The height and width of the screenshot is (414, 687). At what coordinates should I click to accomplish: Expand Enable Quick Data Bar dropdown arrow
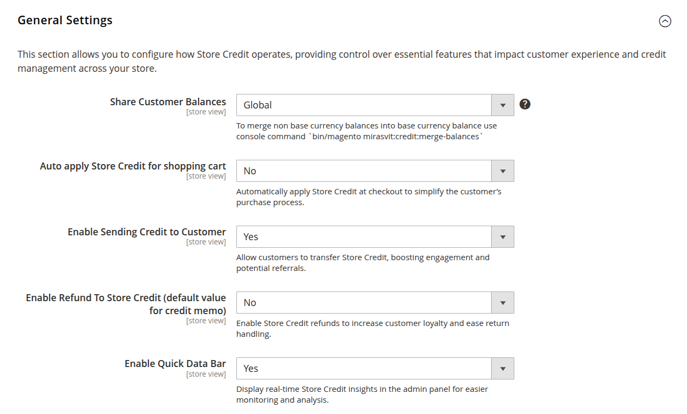502,369
